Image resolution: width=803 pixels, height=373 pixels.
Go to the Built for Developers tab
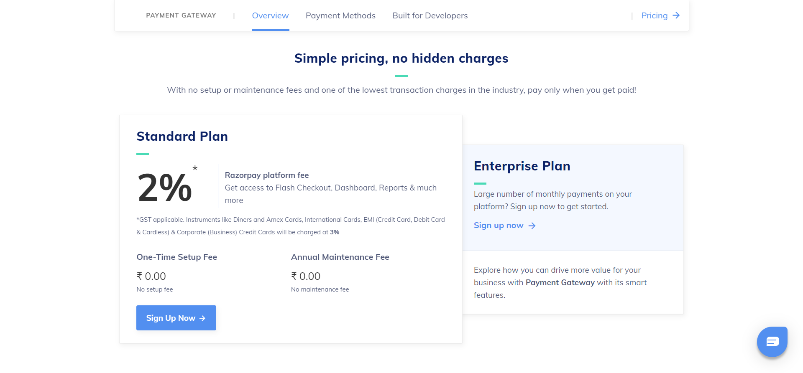[430, 15]
